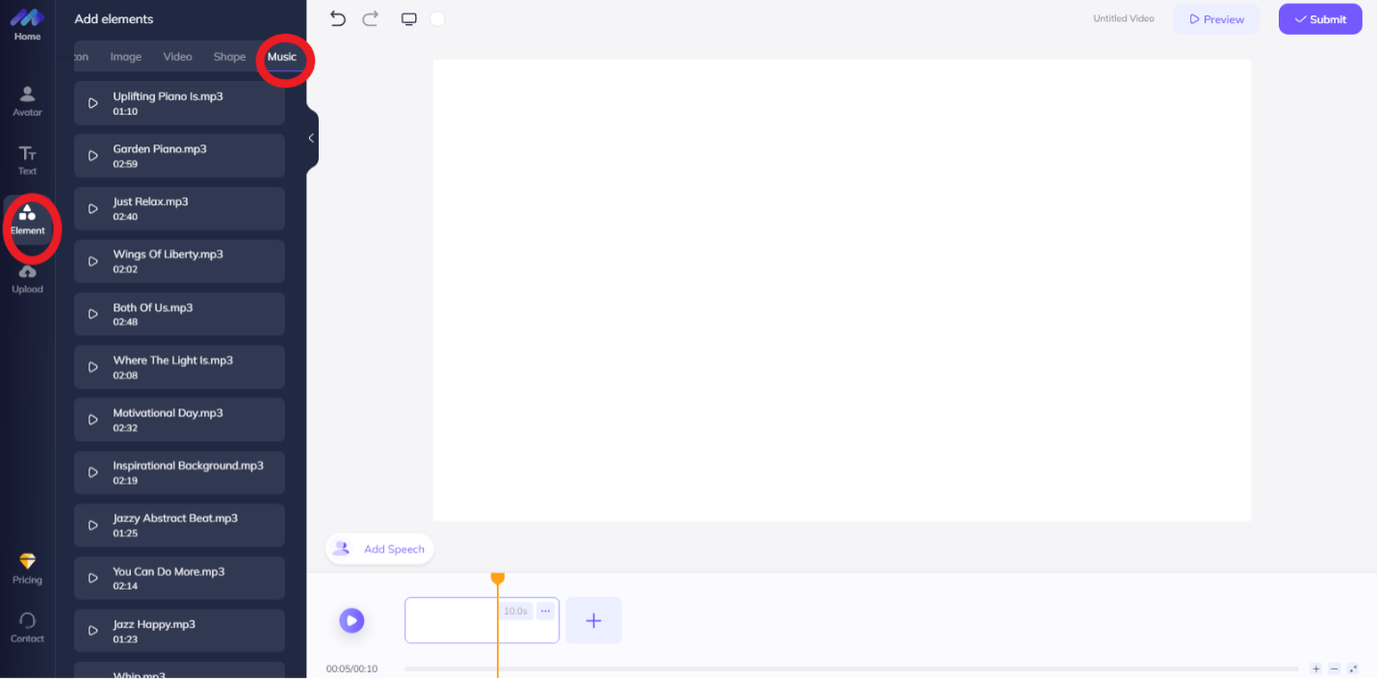Switch to the Shape tab
The width and height of the screenshot is (1377, 682).
click(229, 57)
